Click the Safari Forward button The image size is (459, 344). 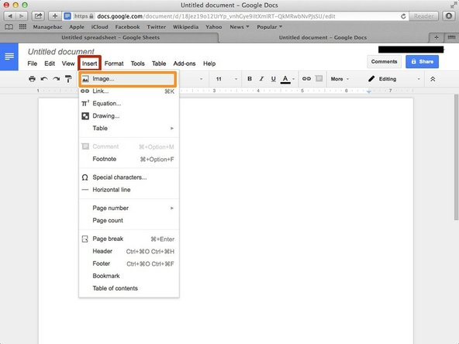[x=22, y=16]
